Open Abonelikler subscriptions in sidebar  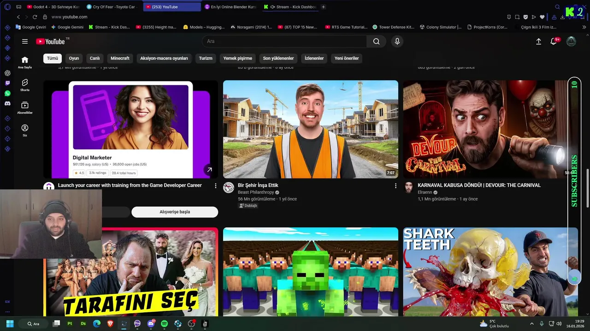tap(25, 108)
